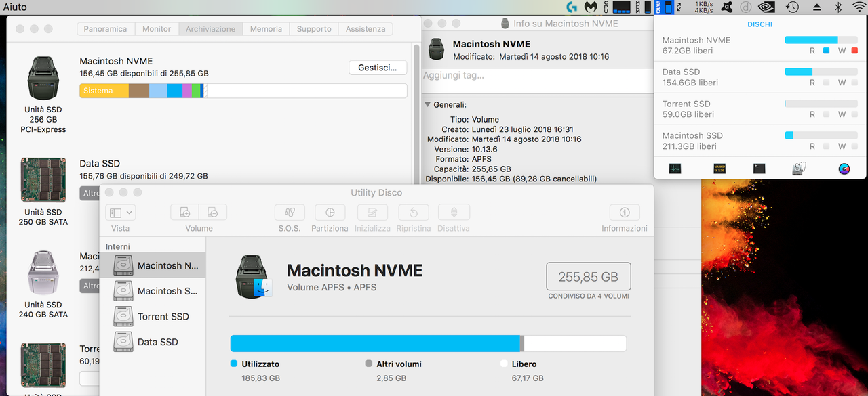Click the Info su Macintosh NVME title icon
Screen dimensions: 868x396
tap(505, 23)
